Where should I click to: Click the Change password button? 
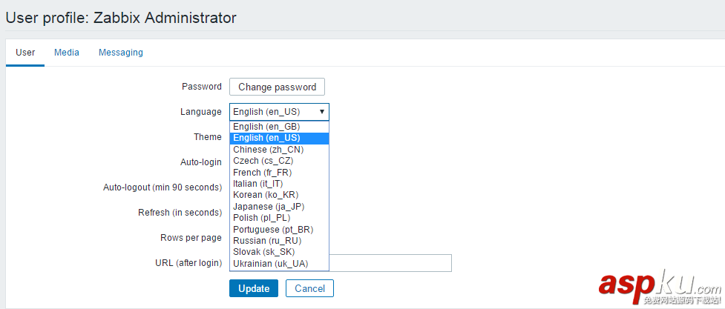277,87
